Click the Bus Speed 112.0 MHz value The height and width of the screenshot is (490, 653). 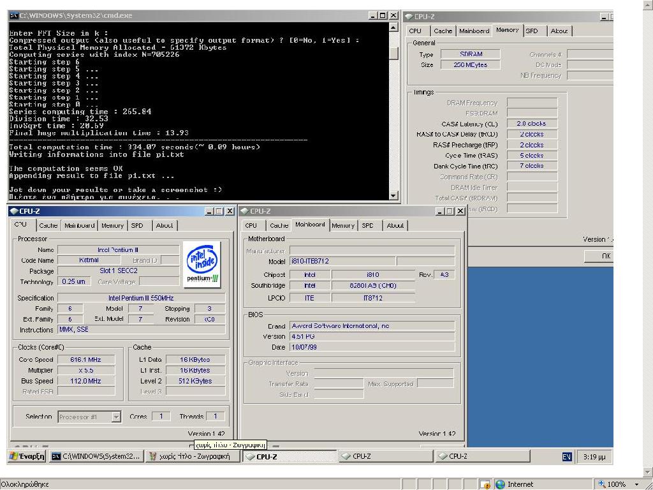(x=86, y=381)
